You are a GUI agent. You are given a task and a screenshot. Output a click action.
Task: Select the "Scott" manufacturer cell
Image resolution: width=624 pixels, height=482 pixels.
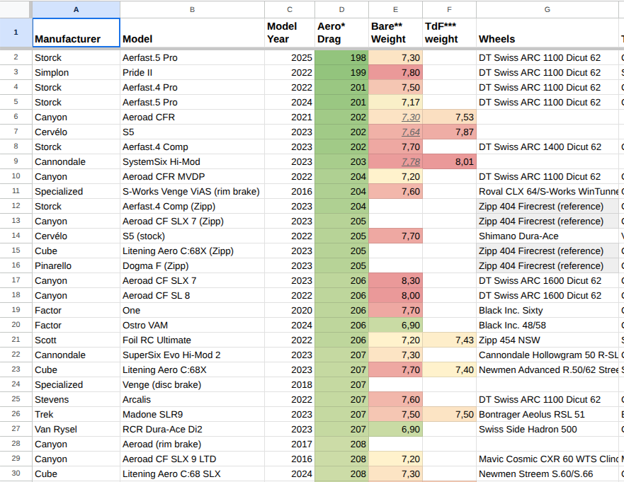tap(76, 340)
